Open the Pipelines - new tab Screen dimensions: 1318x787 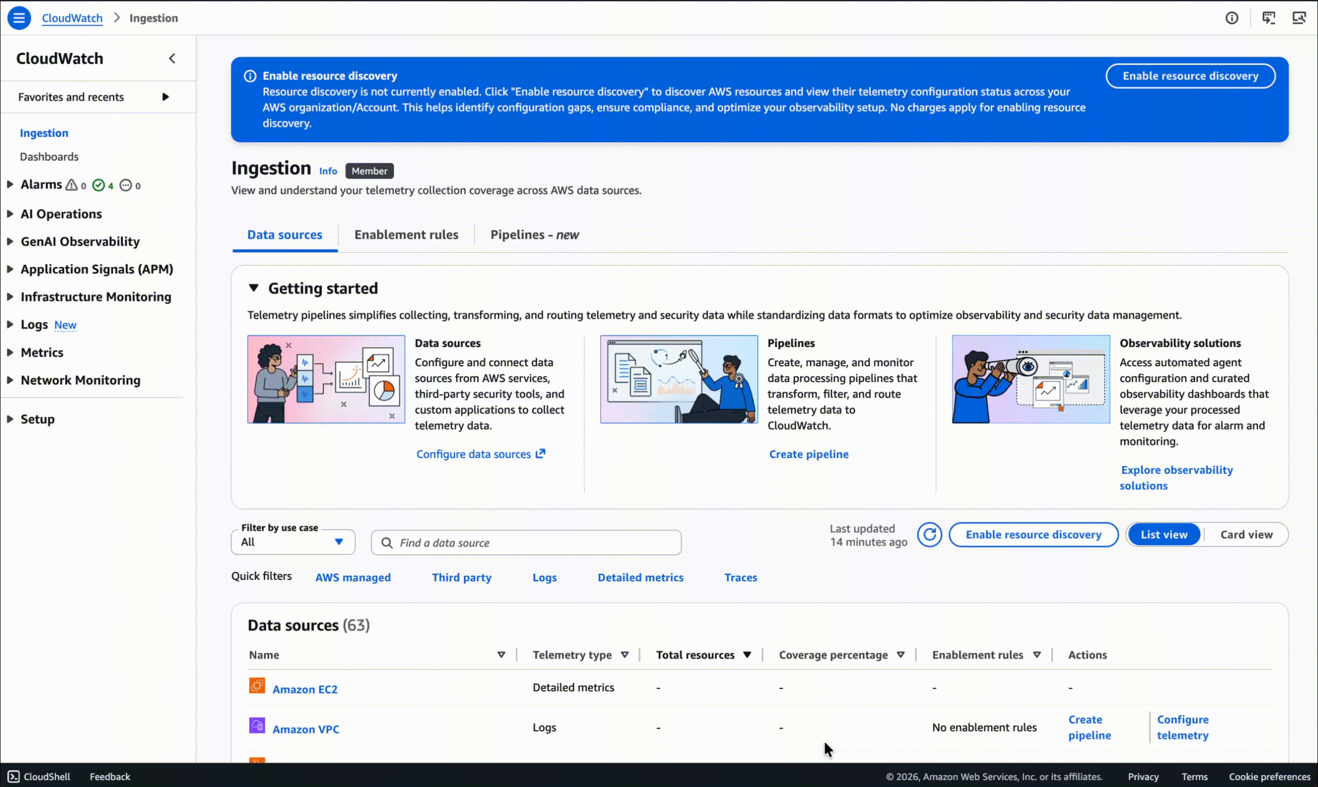point(535,235)
